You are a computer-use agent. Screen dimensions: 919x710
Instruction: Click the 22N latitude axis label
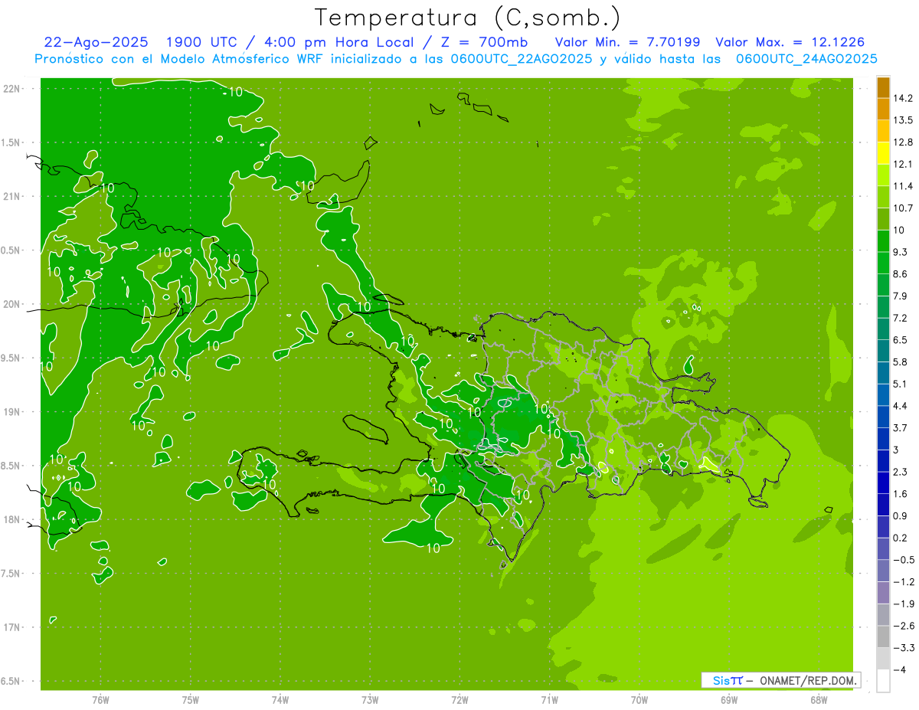pyautogui.click(x=11, y=89)
